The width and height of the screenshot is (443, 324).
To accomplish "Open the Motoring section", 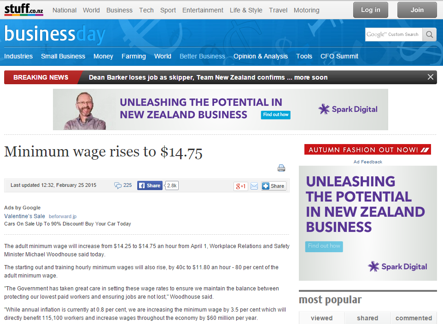I will pos(307,10).
